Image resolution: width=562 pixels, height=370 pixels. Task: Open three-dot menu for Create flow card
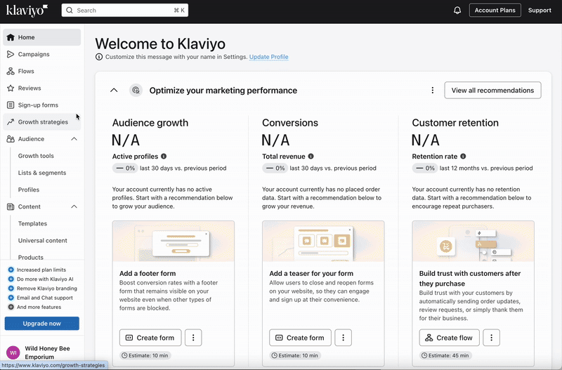pyautogui.click(x=491, y=338)
